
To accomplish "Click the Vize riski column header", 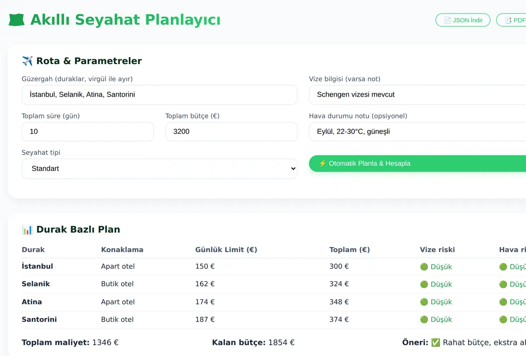I will tap(437, 250).
